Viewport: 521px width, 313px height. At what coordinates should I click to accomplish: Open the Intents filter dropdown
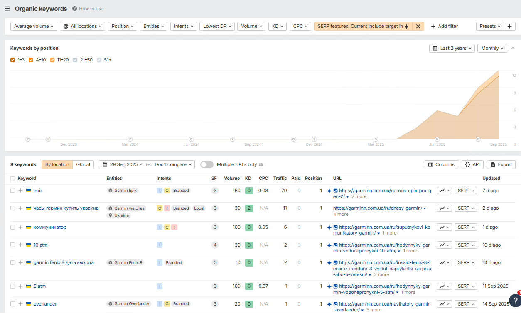coord(184,26)
